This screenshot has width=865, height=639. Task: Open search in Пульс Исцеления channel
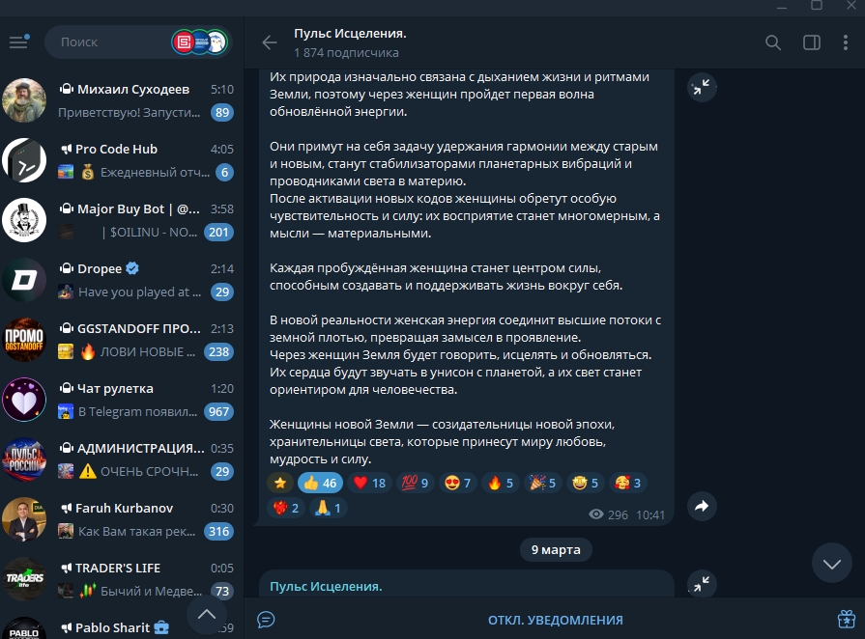click(773, 42)
